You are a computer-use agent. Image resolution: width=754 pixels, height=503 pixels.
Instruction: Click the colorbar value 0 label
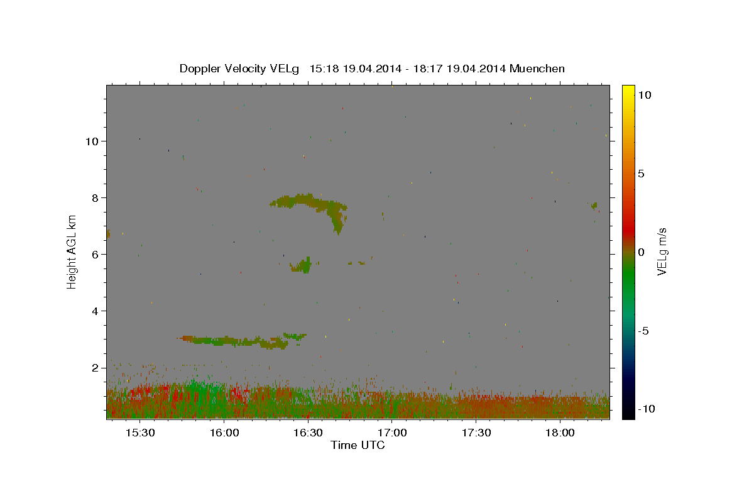pyautogui.click(x=641, y=252)
